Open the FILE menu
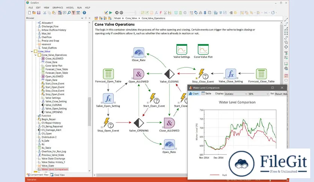 (31, 8)
